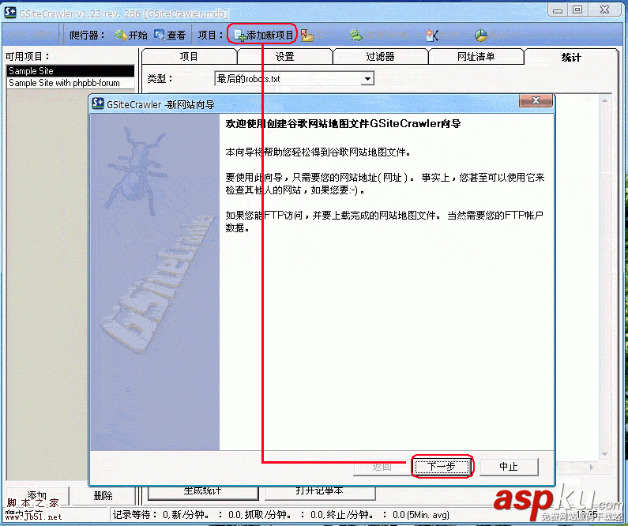Click 下一步 in the wizard

(x=442, y=466)
